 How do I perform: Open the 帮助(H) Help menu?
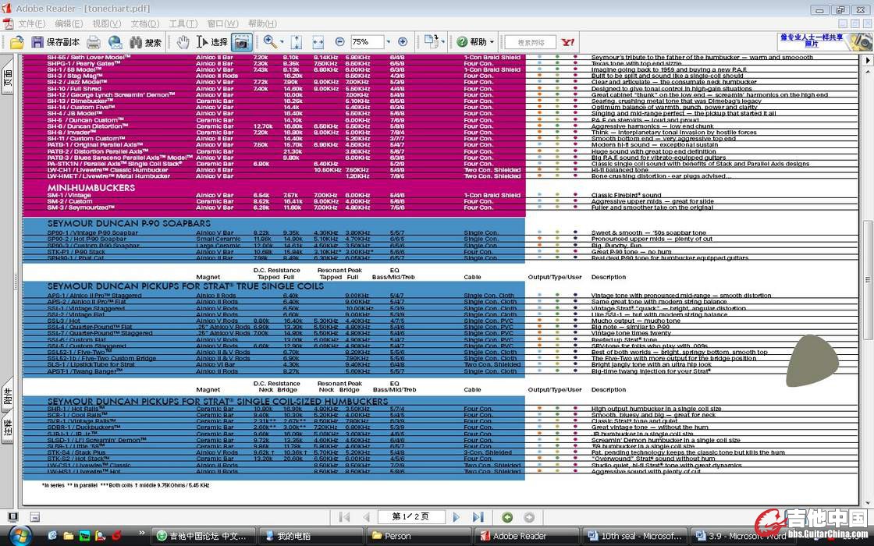pyautogui.click(x=262, y=23)
